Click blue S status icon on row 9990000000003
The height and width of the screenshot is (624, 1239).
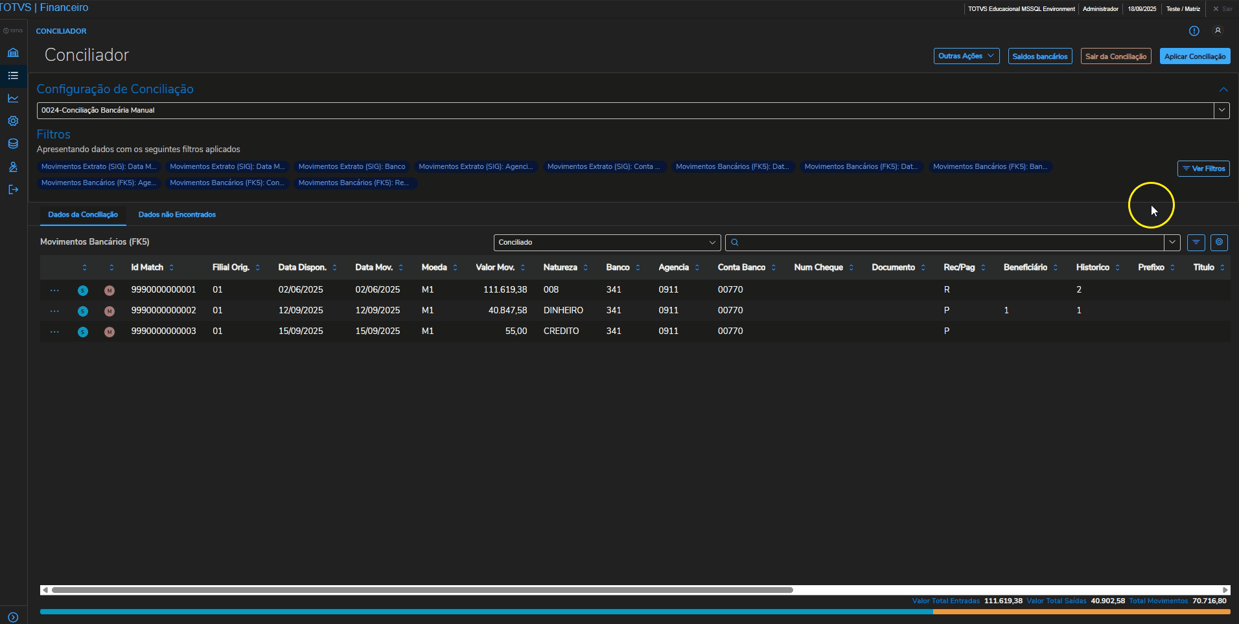83,332
